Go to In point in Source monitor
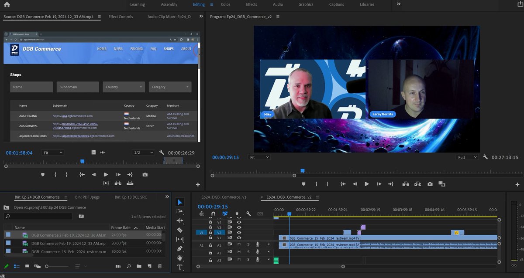 [x=82, y=174]
